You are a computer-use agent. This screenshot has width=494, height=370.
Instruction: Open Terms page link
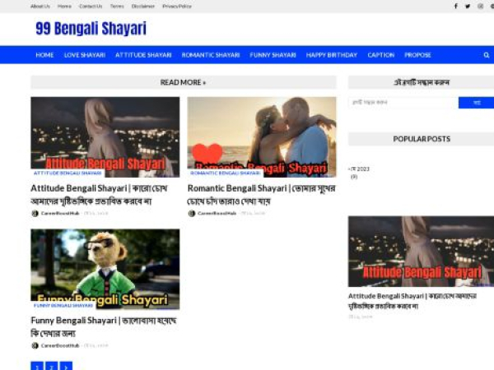[117, 6]
